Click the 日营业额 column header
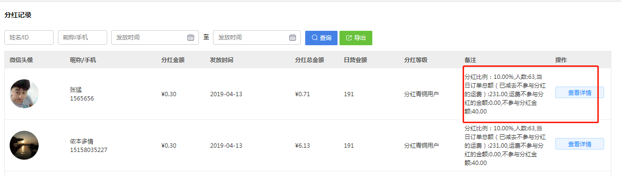 pyautogui.click(x=355, y=60)
